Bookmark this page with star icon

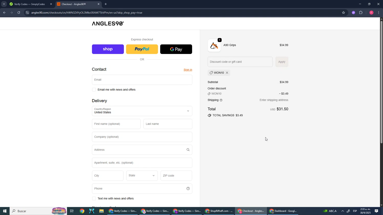343,12
